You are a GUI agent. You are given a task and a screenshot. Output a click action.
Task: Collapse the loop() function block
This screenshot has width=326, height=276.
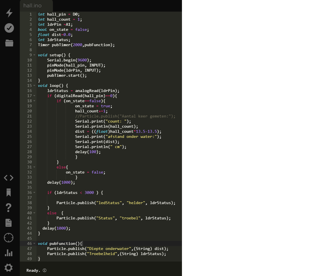pos(34,85)
